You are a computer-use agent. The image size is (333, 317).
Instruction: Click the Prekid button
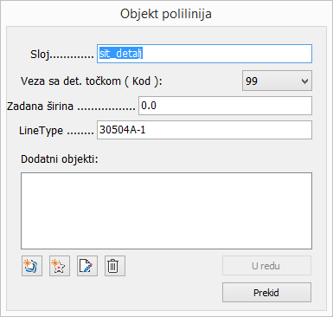[x=266, y=293]
